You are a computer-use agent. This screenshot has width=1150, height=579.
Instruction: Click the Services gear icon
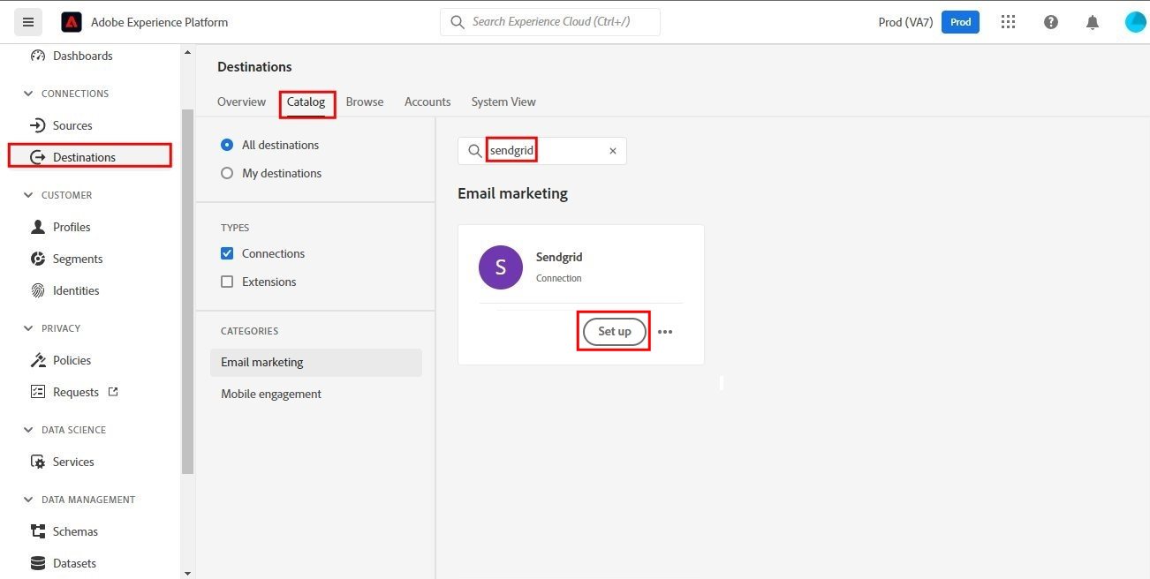pyautogui.click(x=38, y=462)
